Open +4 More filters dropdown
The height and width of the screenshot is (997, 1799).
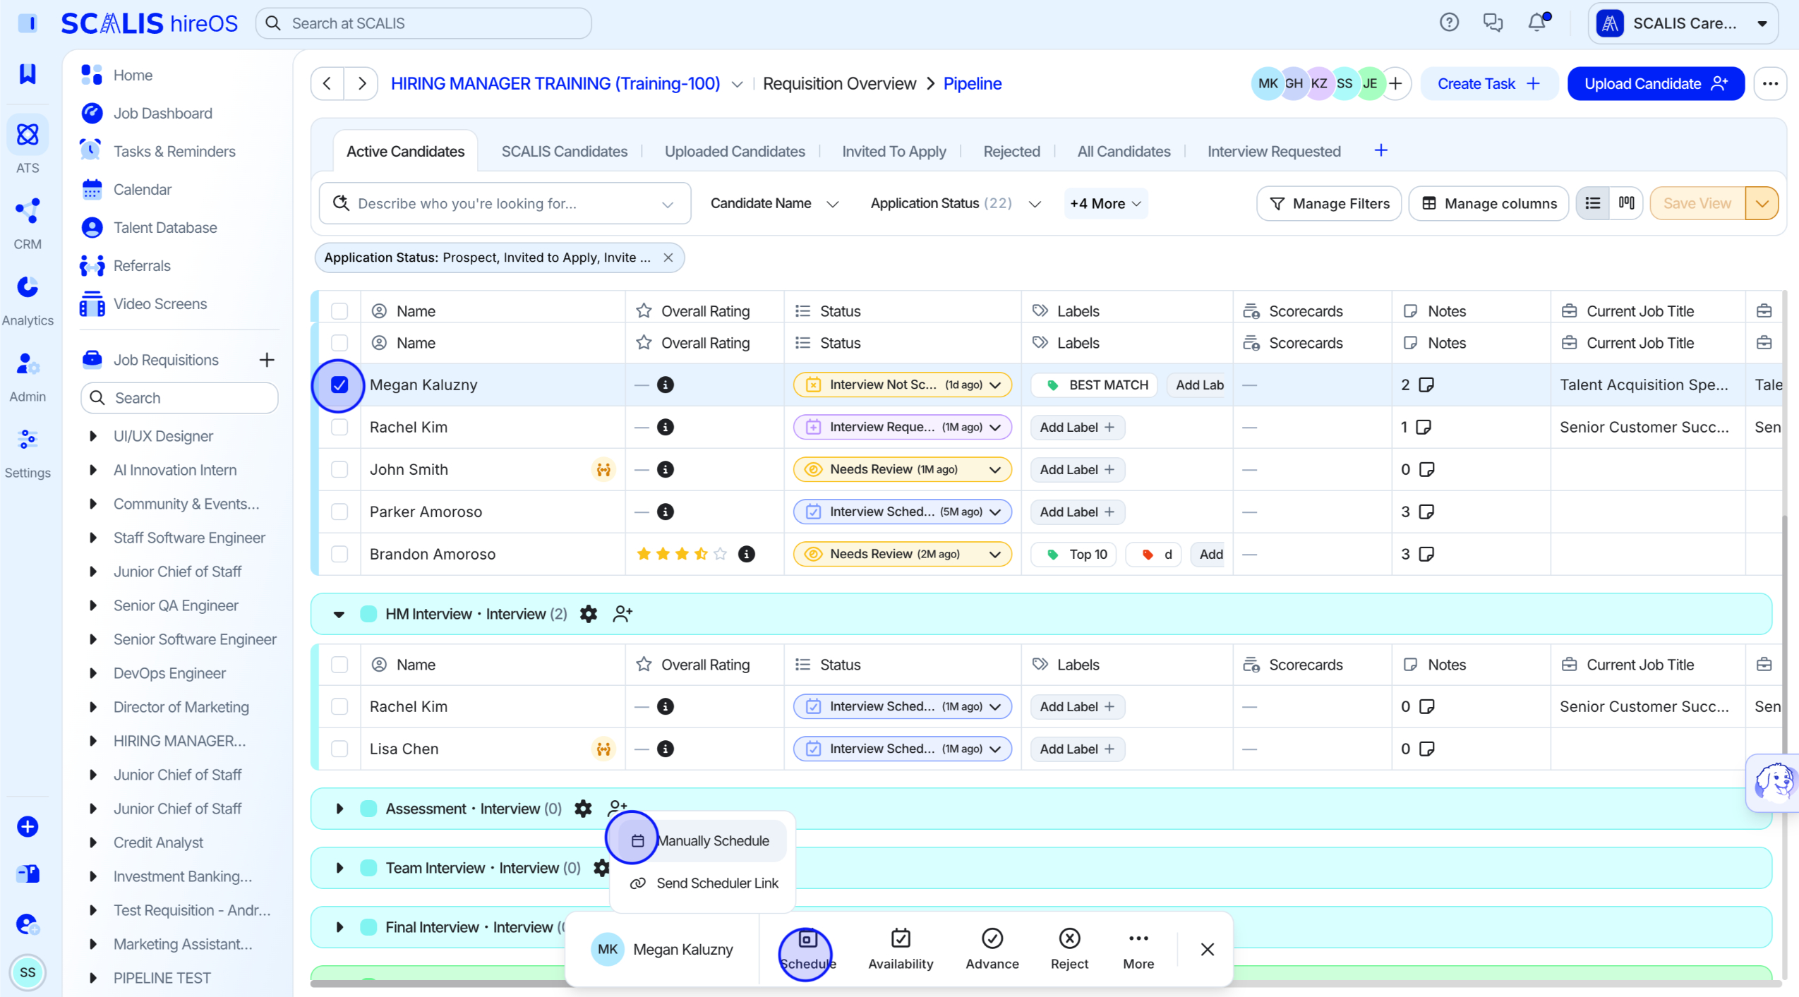click(x=1105, y=203)
